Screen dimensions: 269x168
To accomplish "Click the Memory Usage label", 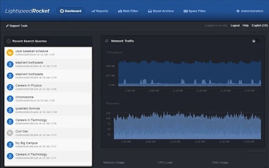I will pos(114,163).
